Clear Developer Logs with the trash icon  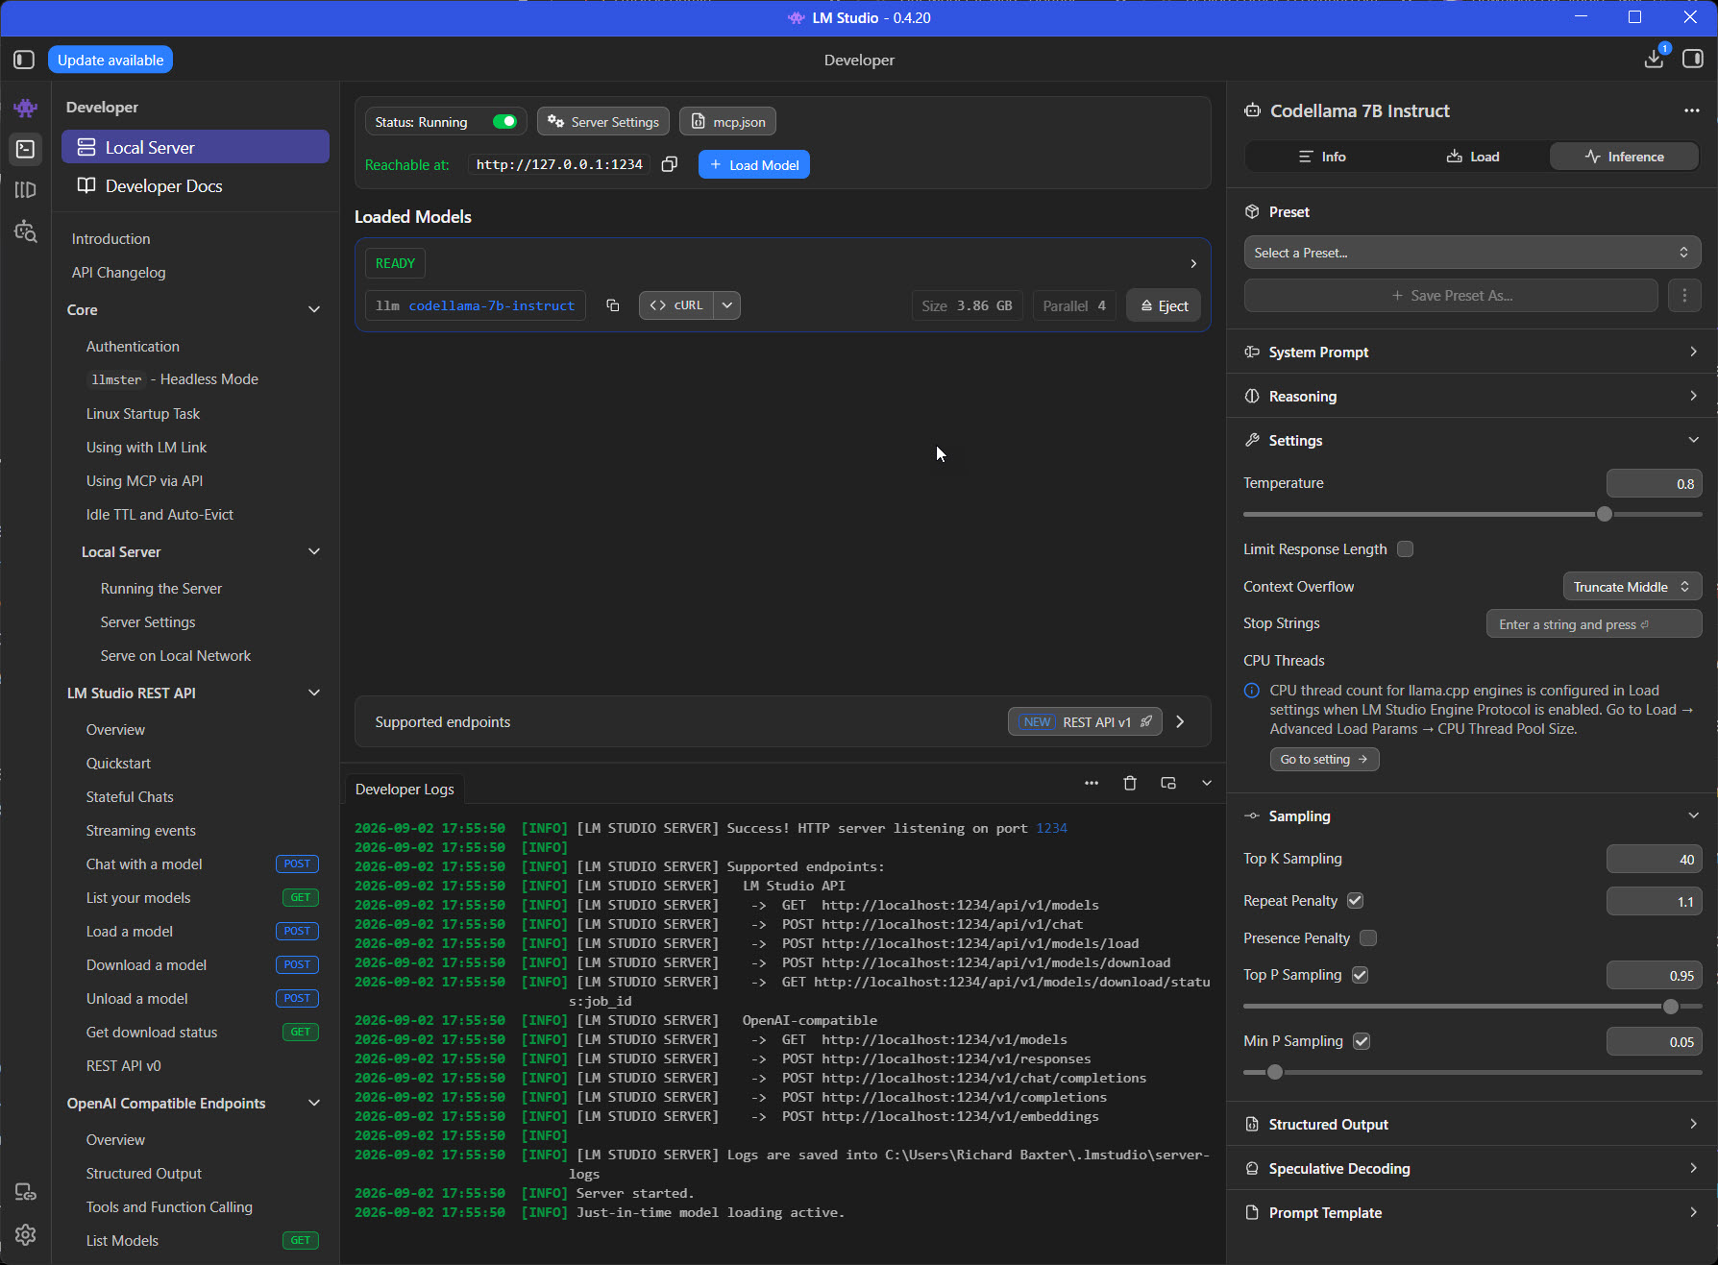click(x=1130, y=783)
